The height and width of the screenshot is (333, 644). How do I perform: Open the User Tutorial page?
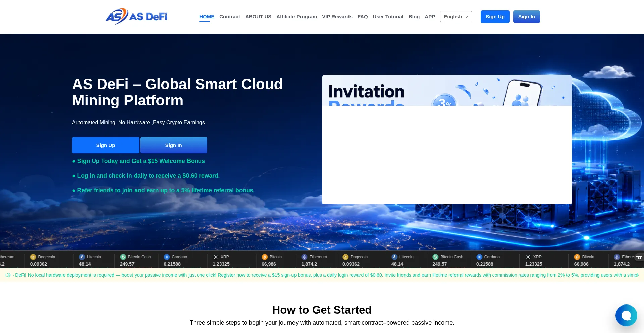(388, 17)
